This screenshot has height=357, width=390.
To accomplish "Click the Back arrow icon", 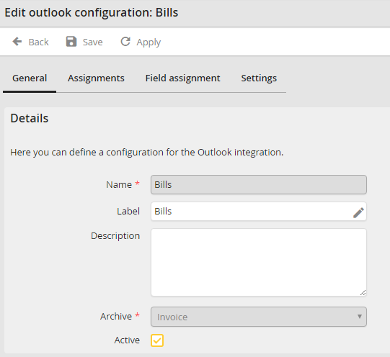I will click(x=17, y=42).
